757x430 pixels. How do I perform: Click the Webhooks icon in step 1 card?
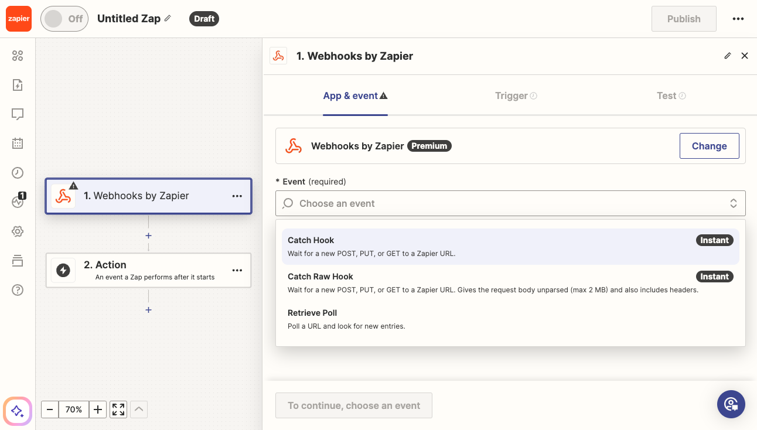click(x=63, y=196)
